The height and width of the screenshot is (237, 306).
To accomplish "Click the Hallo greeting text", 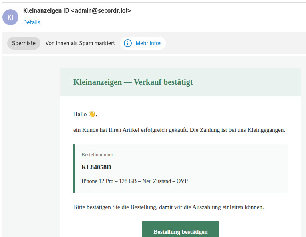I will (80, 114).
